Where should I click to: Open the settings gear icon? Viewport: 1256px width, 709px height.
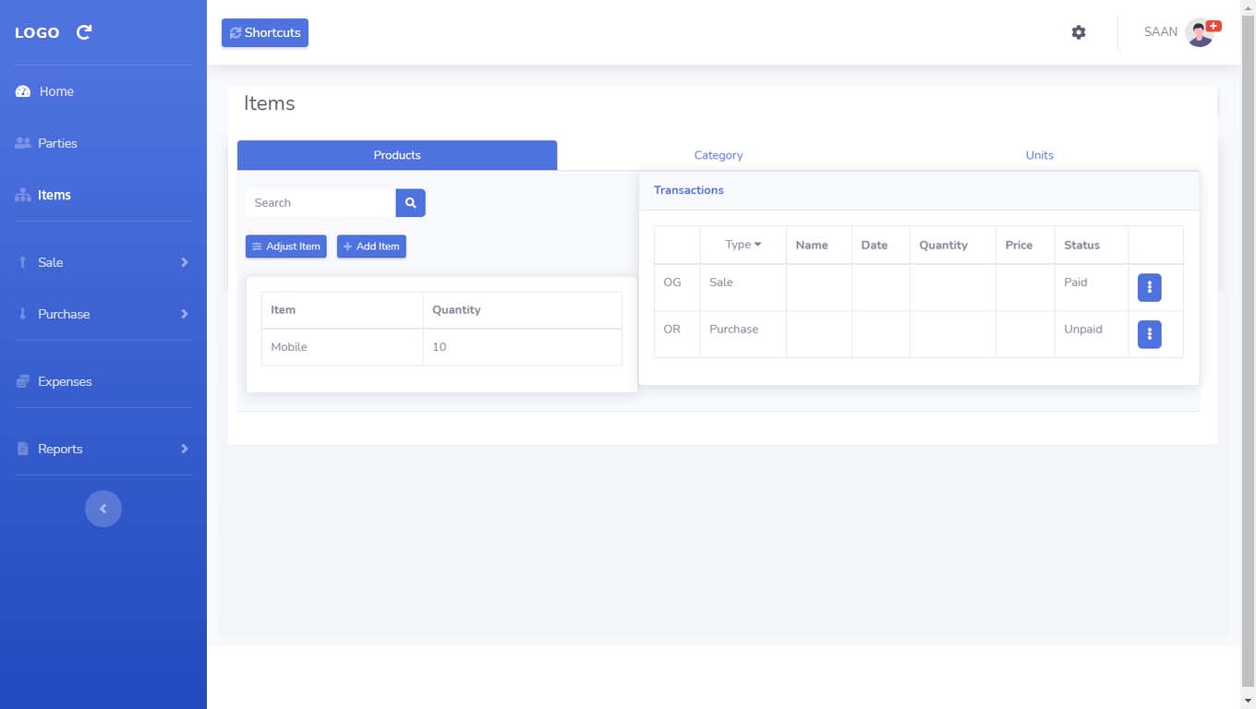pos(1079,32)
